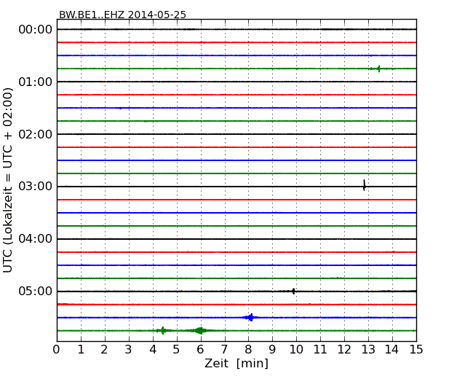The height and width of the screenshot is (379, 473).
Task: Click the x-axis tick label 5
Action: pyautogui.click(x=176, y=350)
